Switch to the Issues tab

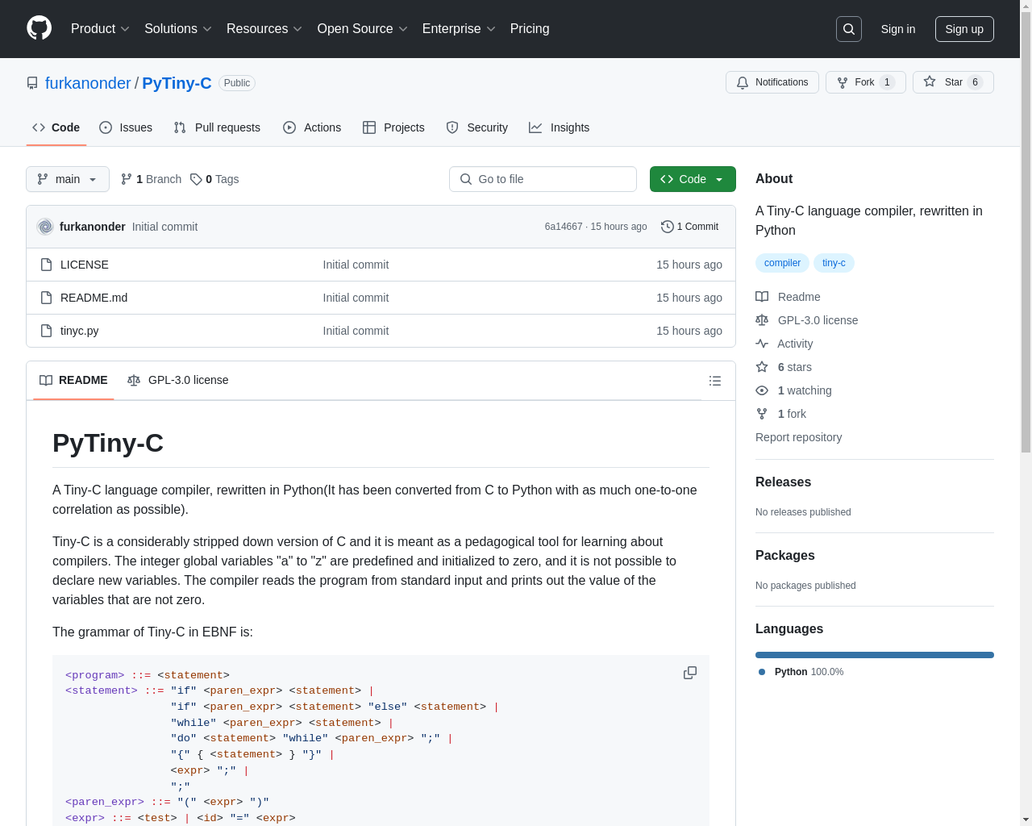coord(126,127)
